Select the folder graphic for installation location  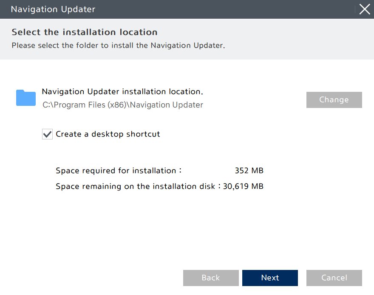25,98
